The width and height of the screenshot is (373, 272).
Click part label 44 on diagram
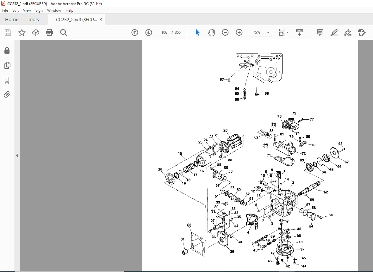tap(304, 266)
